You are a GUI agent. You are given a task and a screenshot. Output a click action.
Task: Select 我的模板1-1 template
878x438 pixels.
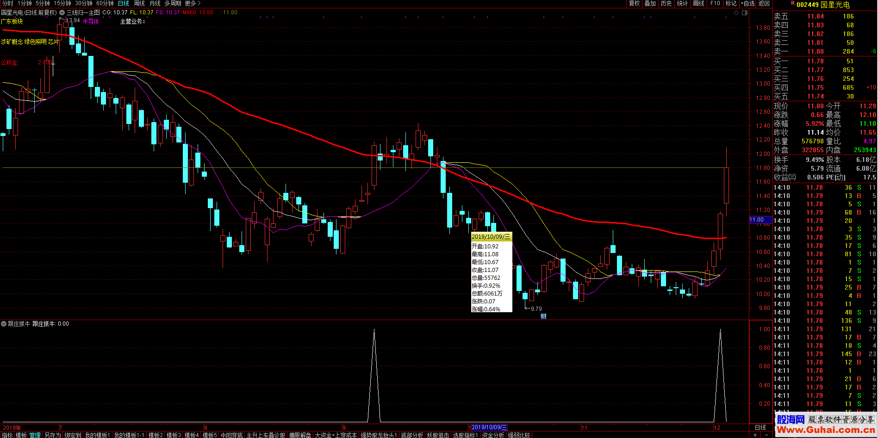pos(129,435)
